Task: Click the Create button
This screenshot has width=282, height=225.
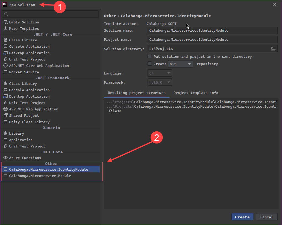Action: [x=242, y=217]
